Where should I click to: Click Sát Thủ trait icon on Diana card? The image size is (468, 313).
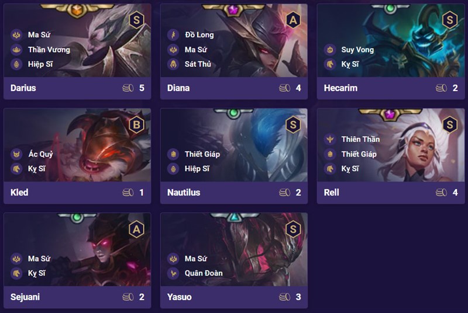(x=173, y=64)
